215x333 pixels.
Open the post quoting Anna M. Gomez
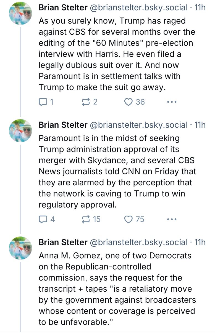click(x=117, y=289)
